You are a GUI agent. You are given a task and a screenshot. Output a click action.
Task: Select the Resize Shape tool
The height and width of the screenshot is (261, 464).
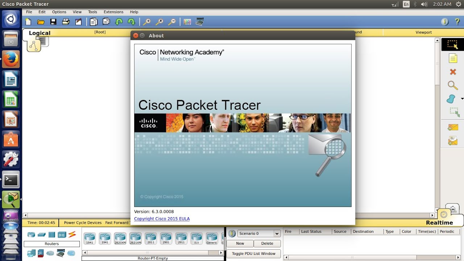coord(455,112)
